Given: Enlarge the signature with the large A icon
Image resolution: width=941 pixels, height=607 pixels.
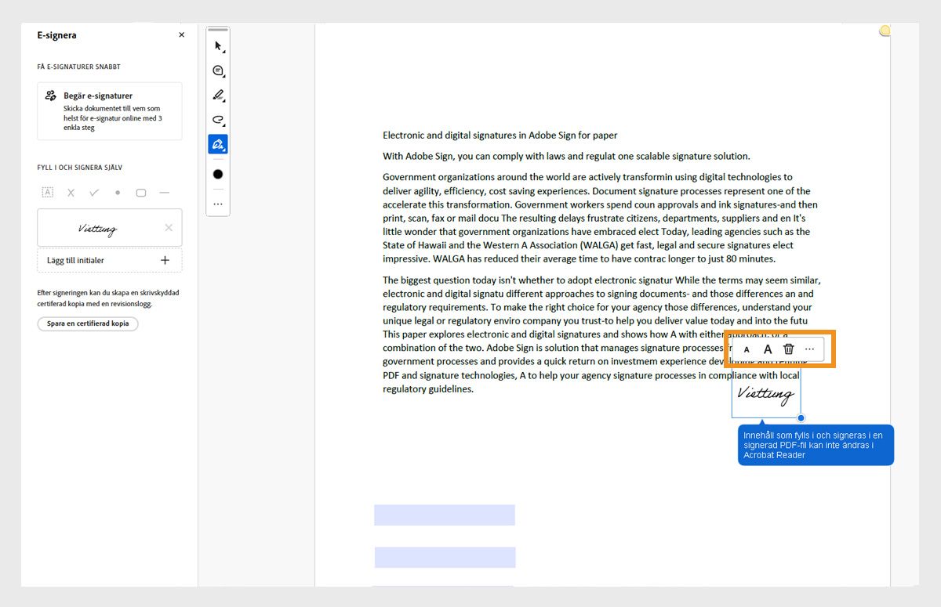Looking at the screenshot, I should coord(767,349).
